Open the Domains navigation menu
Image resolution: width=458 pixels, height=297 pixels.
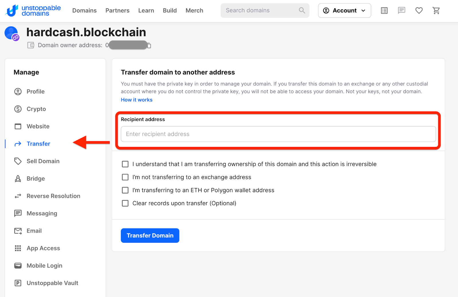pos(84,11)
